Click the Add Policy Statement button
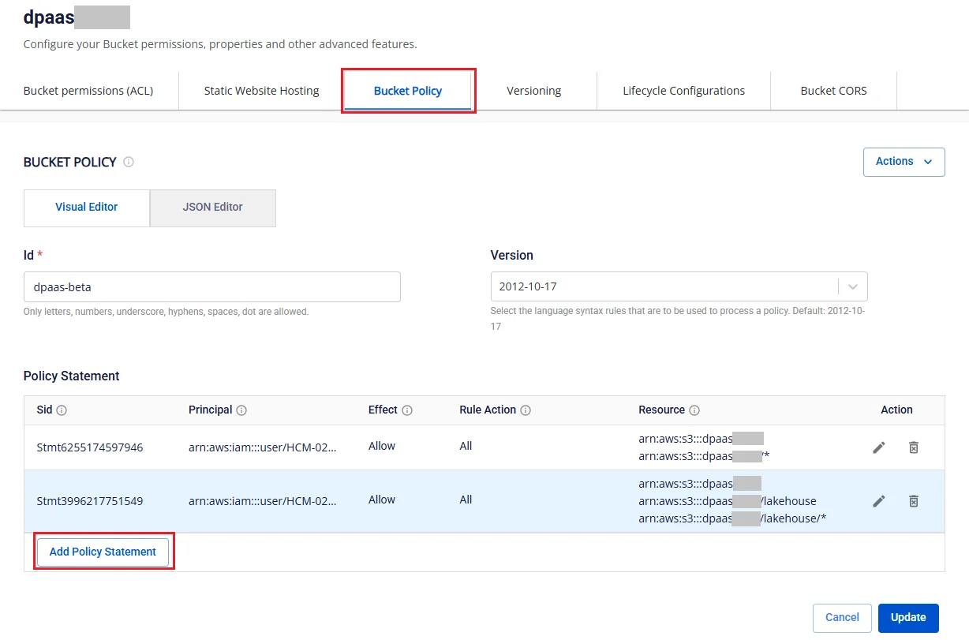The image size is (969, 640). point(103,552)
